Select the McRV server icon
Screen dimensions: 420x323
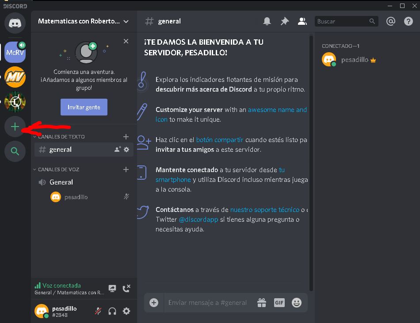pos(15,52)
